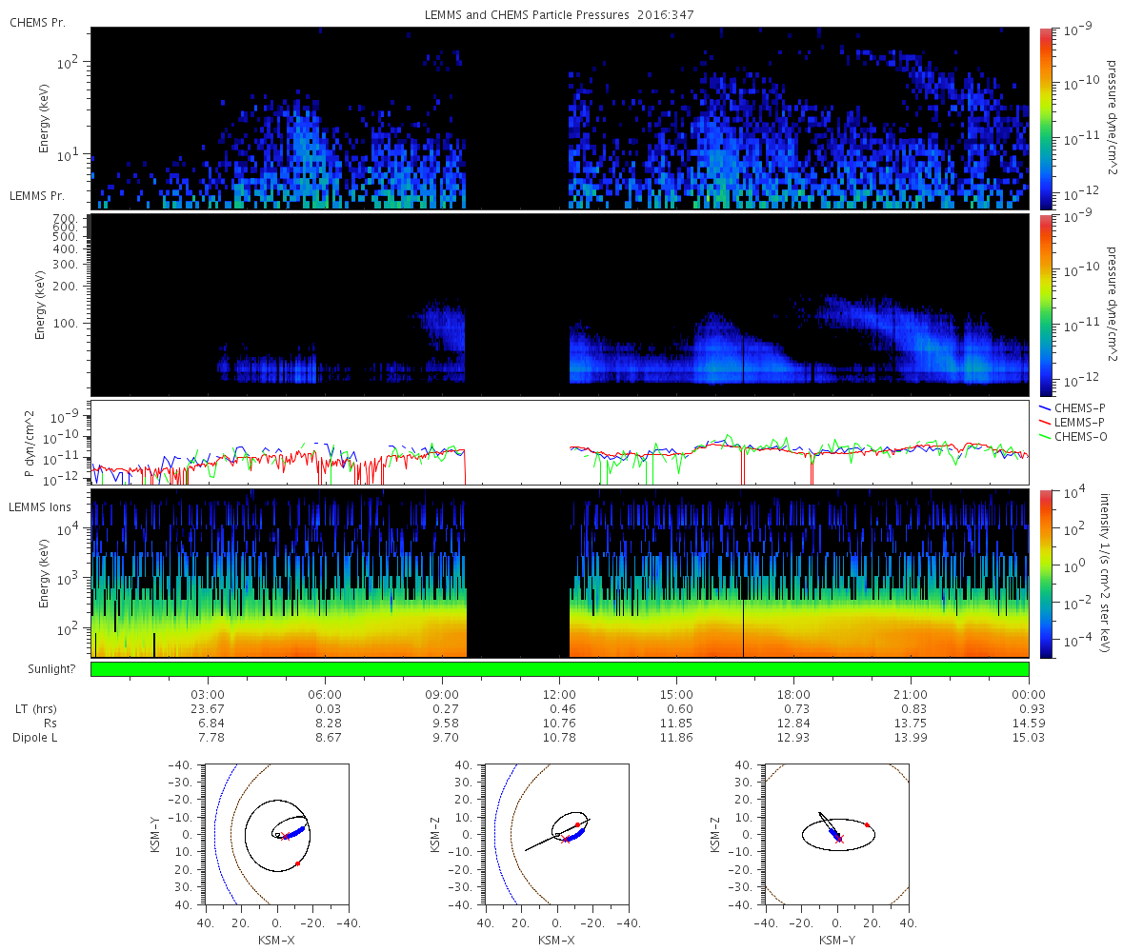Image resolution: width=1143 pixels, height=952 pixels.
Task: Click the Rs value 12.84
Action: tap(793, 723)
